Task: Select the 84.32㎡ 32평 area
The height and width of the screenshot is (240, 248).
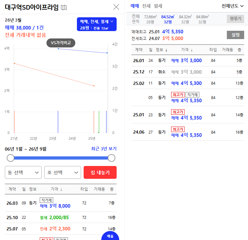Action: pyautogui.click(x=185, y=19)
